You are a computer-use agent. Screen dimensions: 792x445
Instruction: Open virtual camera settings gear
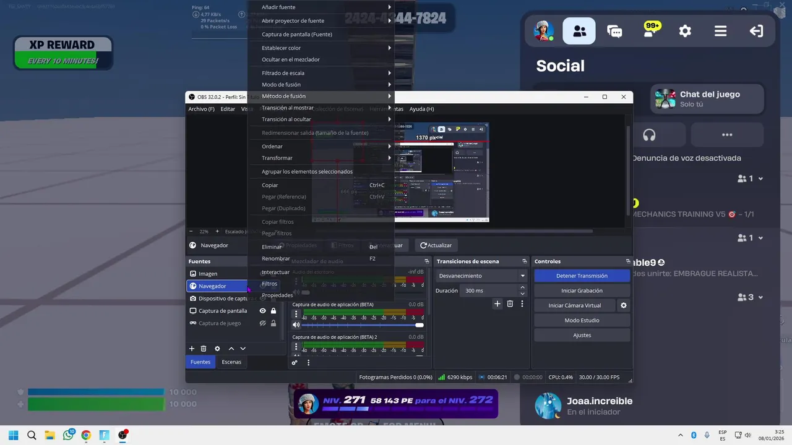click(624, 305)
